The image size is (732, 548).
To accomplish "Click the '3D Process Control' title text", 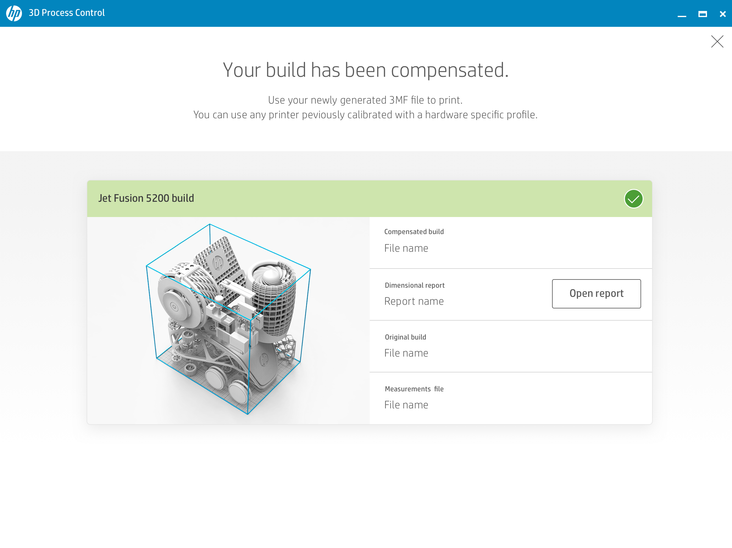I will pos(66,12).
